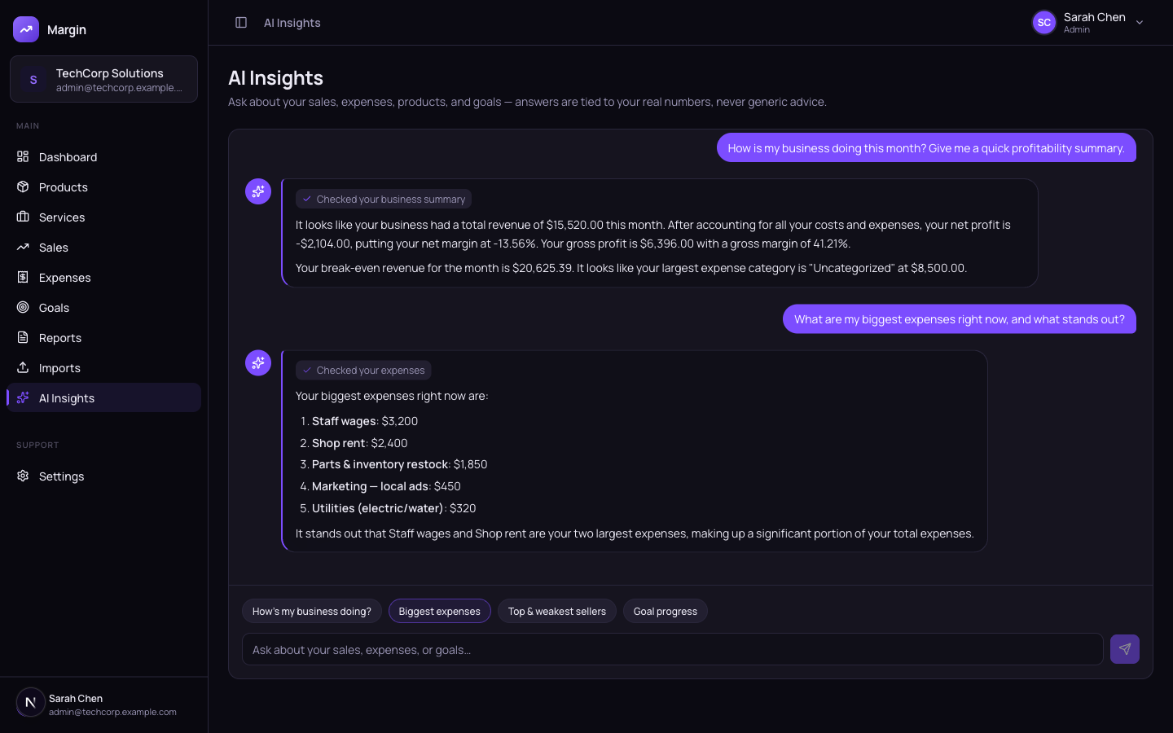Select the Products box icon

(x=23, y=187)
